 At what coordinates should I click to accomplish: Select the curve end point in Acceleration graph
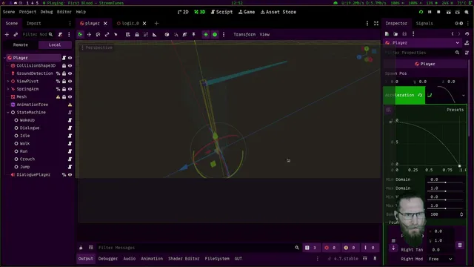point(459,166)
